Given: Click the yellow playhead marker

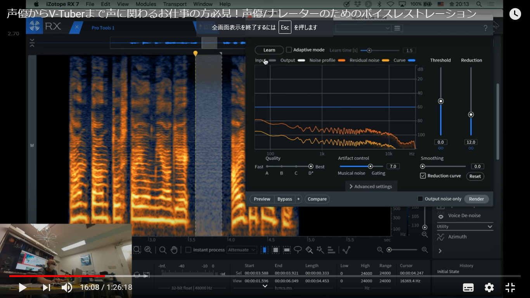Looking at the screenshot, I should pos(196,53).
